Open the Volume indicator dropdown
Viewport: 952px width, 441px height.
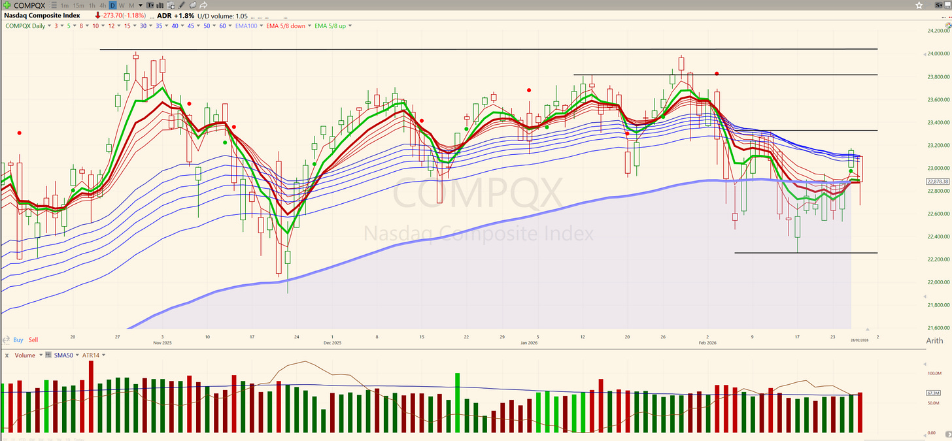point(41,355)
